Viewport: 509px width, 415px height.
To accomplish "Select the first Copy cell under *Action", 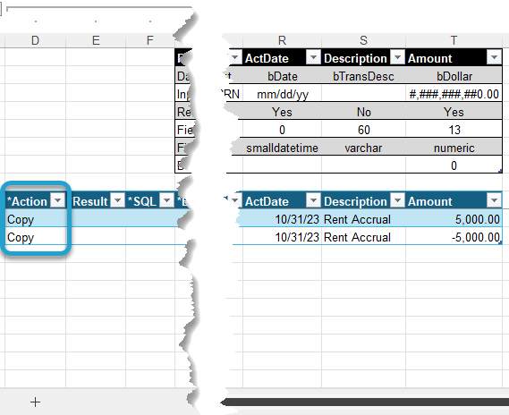I will (x=35, y=219).
